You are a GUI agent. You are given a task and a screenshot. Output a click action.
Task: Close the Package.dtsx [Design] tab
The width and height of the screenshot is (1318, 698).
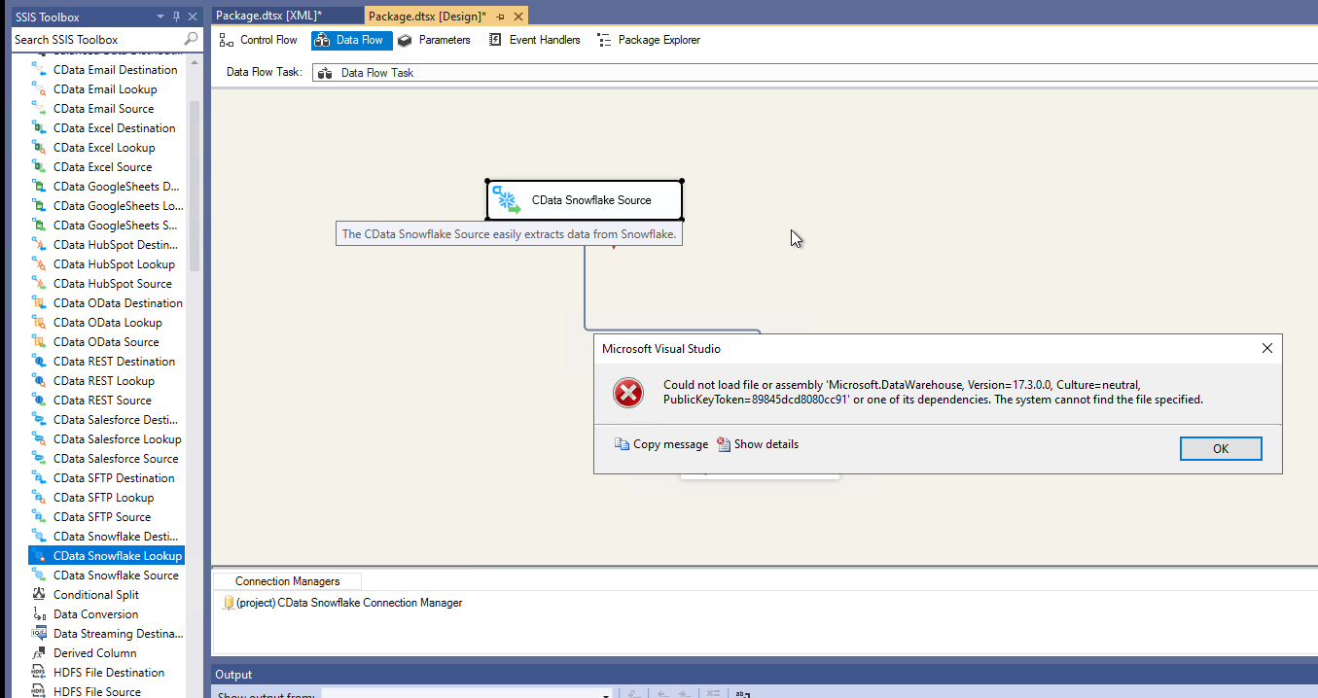pyautogui.click(x=517, y=16)
